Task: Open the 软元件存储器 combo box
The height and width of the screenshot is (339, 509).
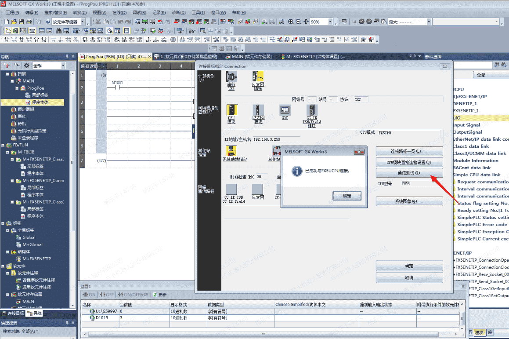Action: coord(83,22)
